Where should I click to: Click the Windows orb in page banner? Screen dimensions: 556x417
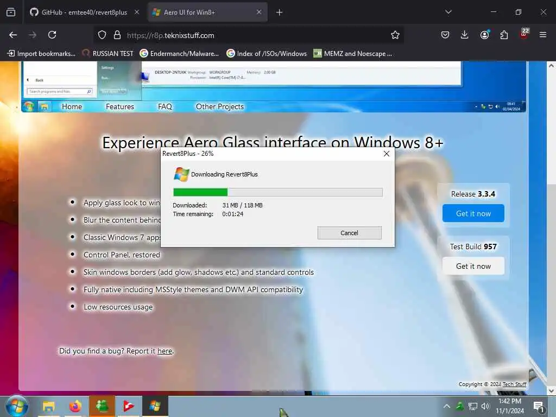point(29,106)
